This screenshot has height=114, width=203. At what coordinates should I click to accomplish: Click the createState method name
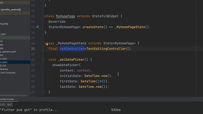[x=93, y=27]
